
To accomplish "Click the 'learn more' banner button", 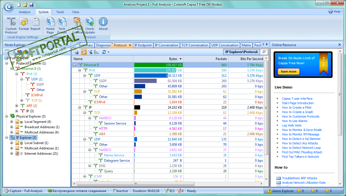I will click(x=289, y=72).
